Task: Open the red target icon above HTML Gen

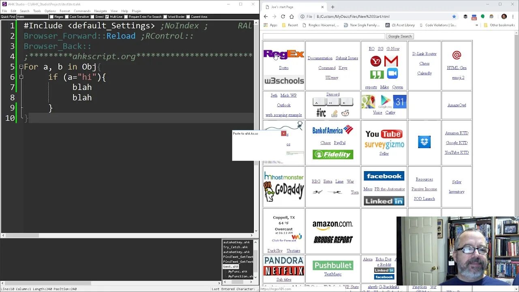Action: pyautogui.click(x=457, y=55)
